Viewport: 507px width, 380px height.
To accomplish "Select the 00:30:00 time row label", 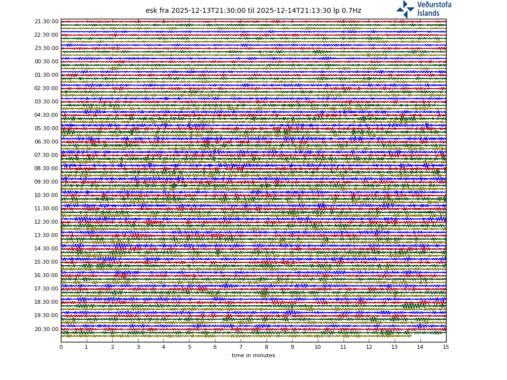I will (x=47, y=62).
